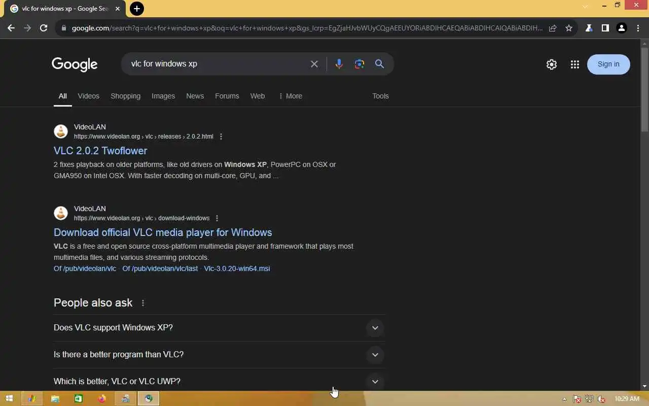
Task: Click the Sign in button
Action: (x=608, y=64)
